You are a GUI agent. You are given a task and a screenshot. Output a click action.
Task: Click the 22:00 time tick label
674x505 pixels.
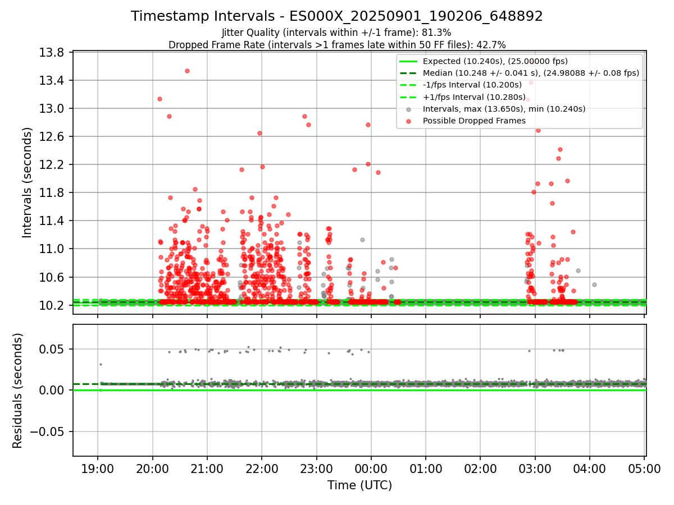click(x=262, y=468)
